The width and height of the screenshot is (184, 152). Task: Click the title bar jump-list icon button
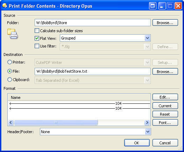153,6
